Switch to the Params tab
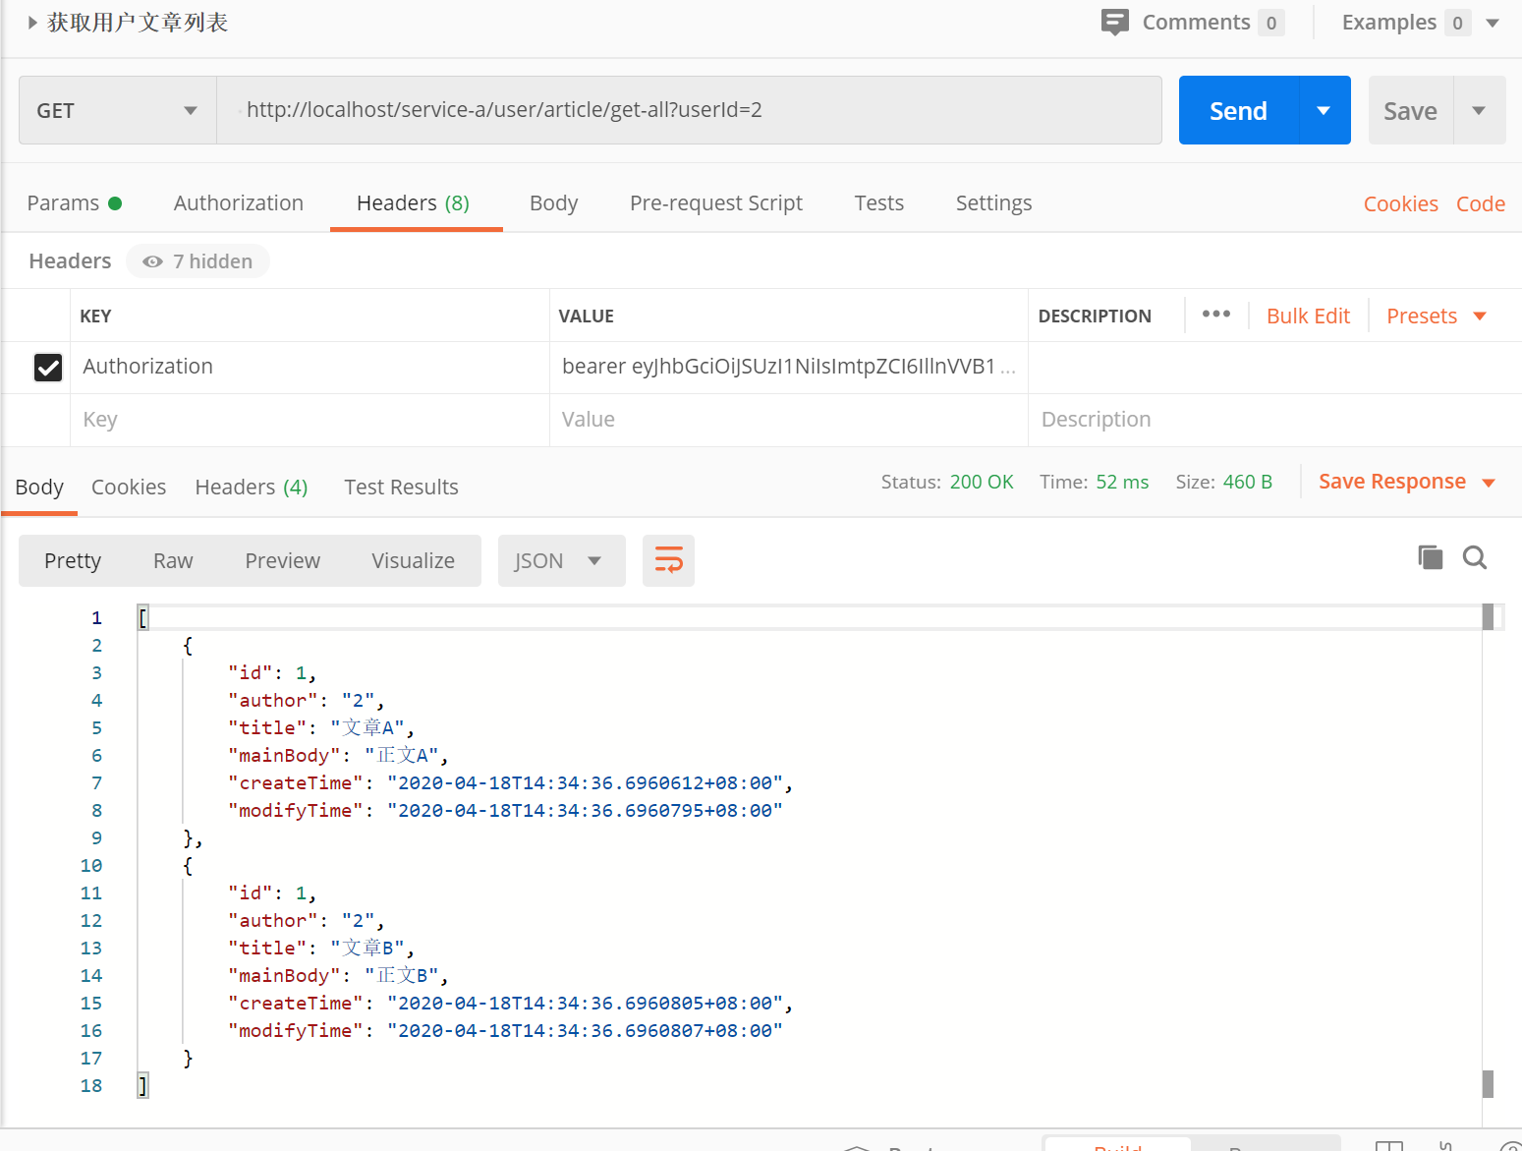This screenshot has width=1522, height=1151. coord(74,203)
